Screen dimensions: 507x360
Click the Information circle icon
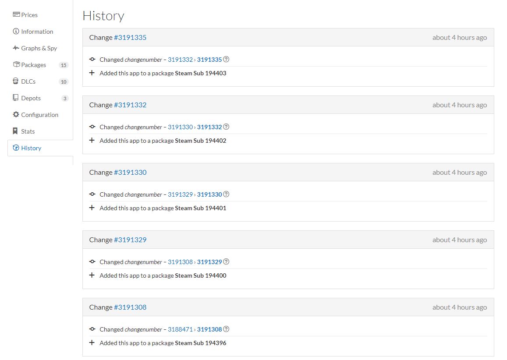(x=17, y=32)
